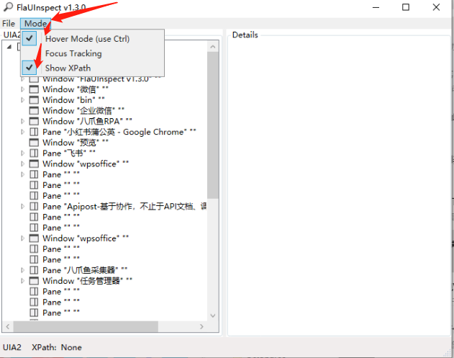Expand the Google Chrome pane node
The image size is (454, 358).
(x=22, y=132)
